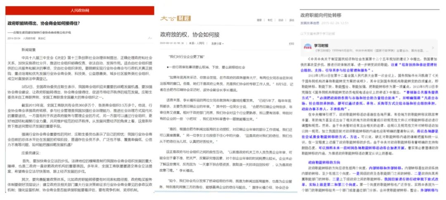Click the 人民政协报 source label in left article

click(29, 38)
